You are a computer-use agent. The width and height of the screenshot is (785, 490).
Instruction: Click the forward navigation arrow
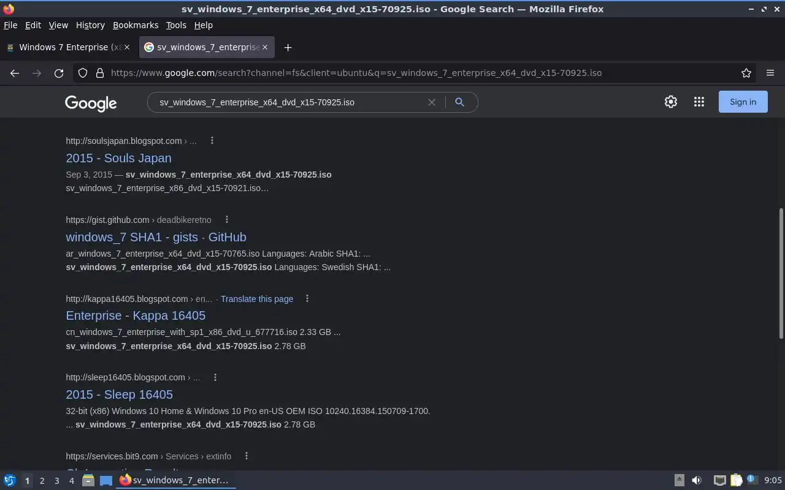[x=37, y=73]
